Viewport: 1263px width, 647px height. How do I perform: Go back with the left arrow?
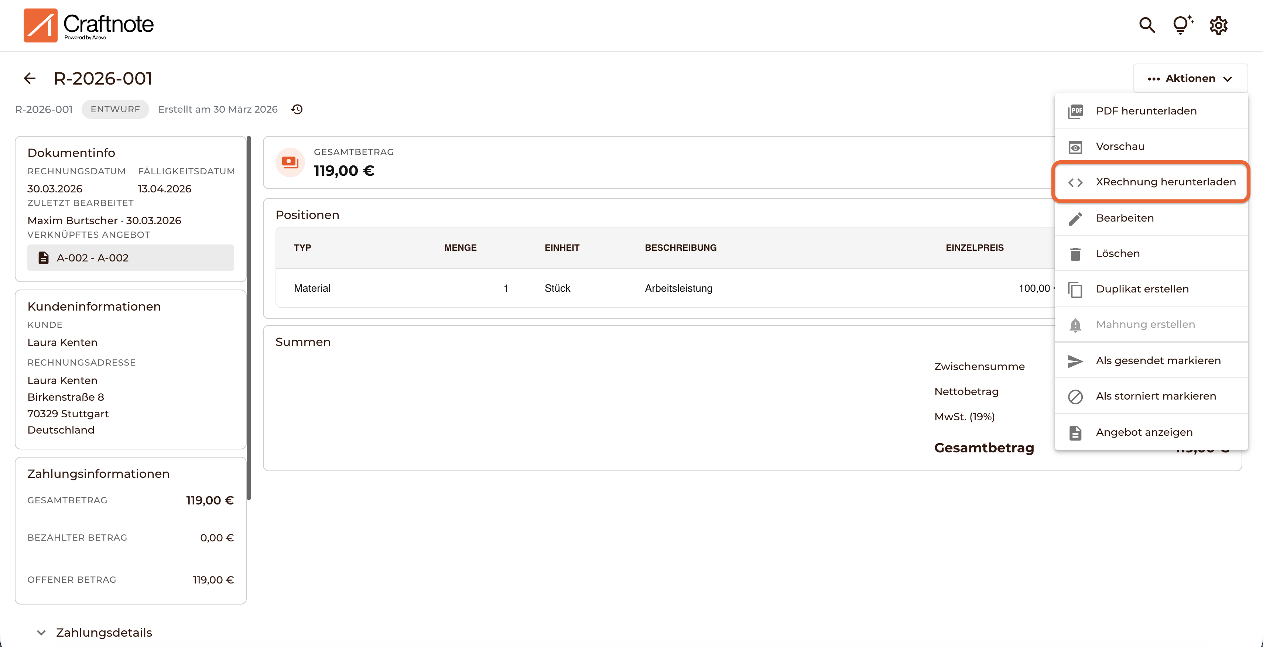[x=30, y=78]
